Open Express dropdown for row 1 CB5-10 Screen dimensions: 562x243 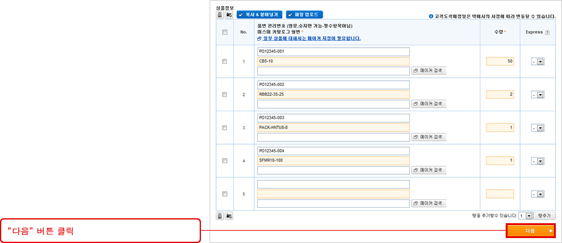tap(538, 62)
